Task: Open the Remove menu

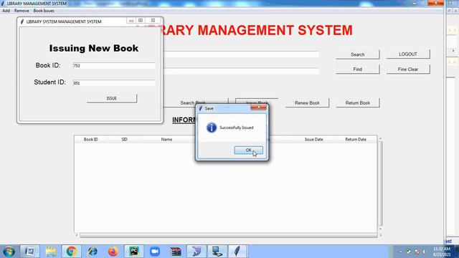Action: pos(22,11)
